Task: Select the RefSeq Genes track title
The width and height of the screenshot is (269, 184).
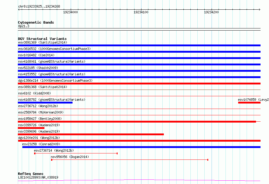Action: point(31,174)
